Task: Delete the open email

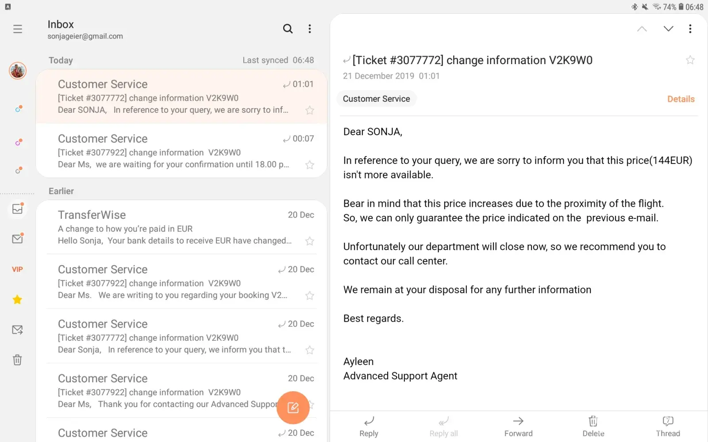Action: 593,426
